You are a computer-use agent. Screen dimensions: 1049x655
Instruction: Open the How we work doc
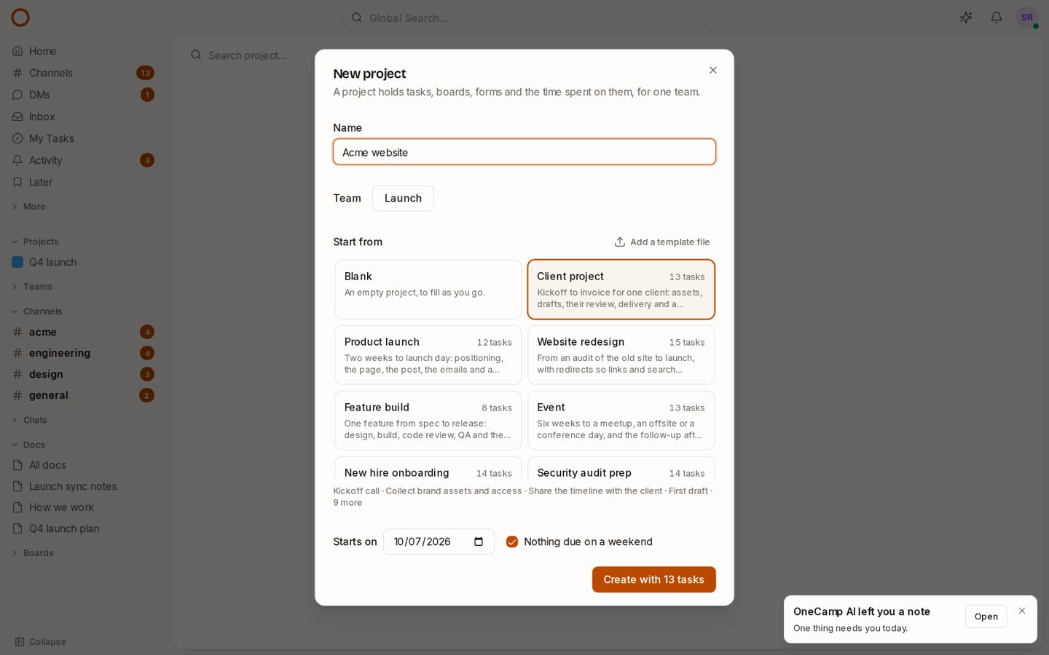coord(83,507)
